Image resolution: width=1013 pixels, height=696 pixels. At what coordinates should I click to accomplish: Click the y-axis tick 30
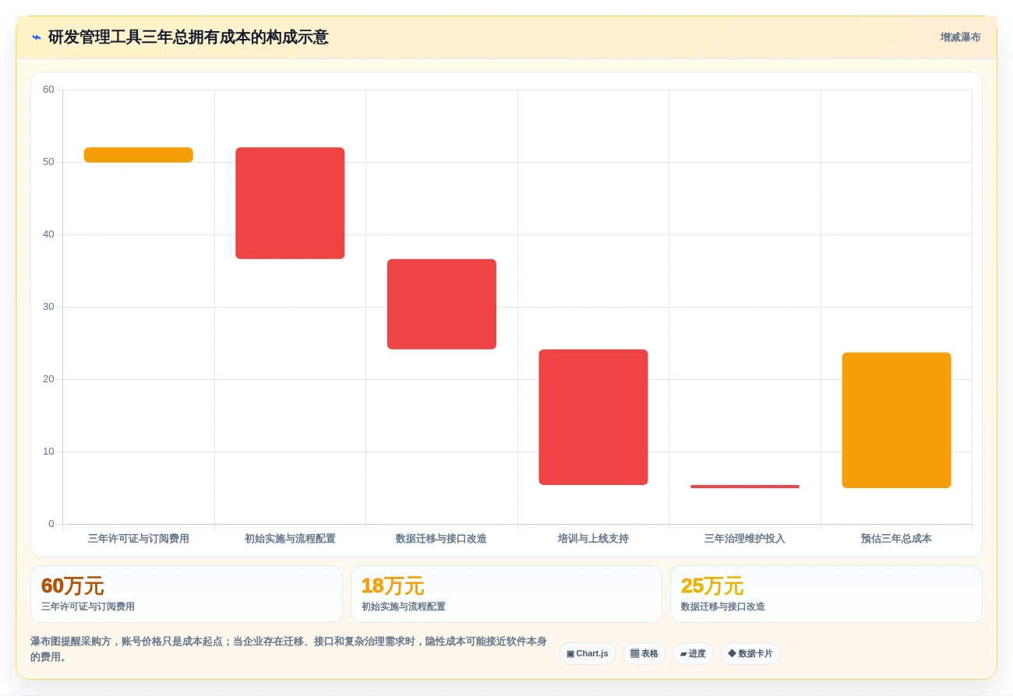pyautogui.click(x=48, y=307)
